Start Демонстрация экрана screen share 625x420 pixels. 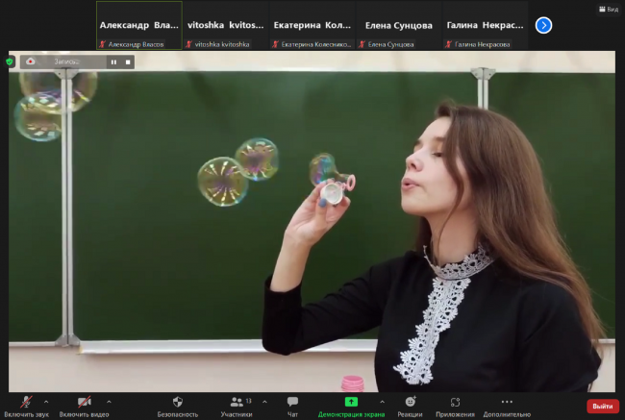pyautogui.click(x=351, y=407)
